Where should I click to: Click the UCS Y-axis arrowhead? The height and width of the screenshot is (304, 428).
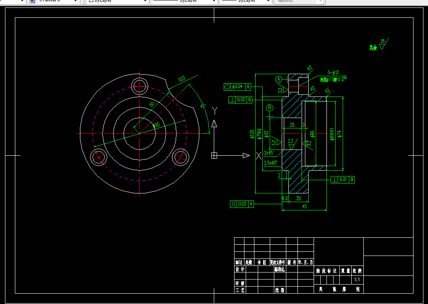(215, 123)
